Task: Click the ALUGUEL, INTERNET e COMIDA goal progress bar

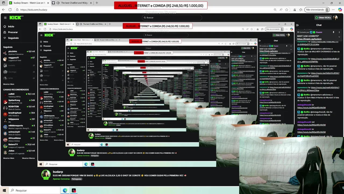Action: [161, 6]
